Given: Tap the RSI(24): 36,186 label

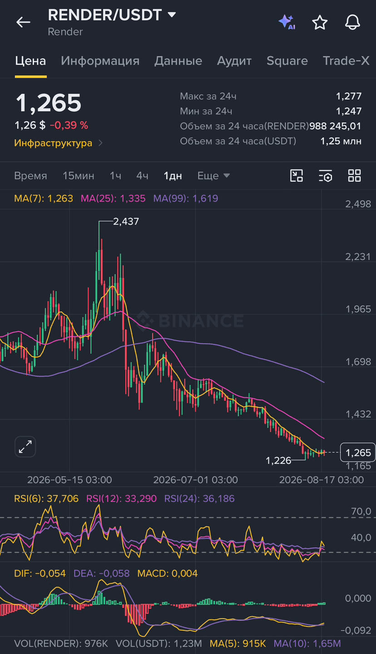Looking at the screenshot, I should coord(199,499).
